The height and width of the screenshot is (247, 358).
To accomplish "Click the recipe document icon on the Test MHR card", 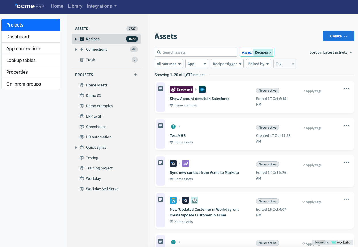I will click(160, 125).
